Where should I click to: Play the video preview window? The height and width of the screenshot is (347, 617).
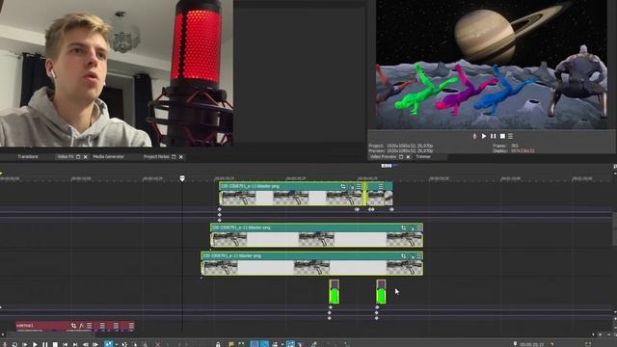(x=484, y=136)
